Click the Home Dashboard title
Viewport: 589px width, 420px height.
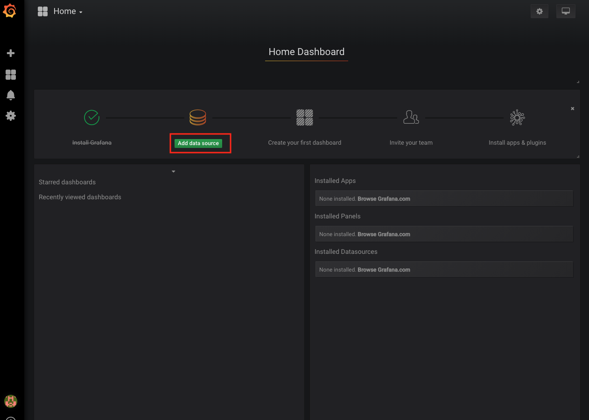[307, 52]
